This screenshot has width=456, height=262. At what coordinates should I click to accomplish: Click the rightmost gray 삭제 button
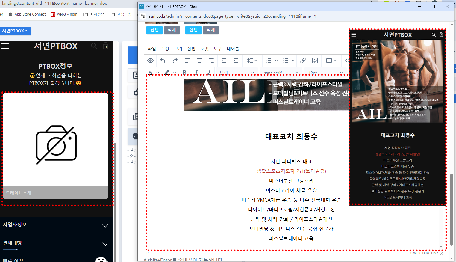(x=211, y=30)
